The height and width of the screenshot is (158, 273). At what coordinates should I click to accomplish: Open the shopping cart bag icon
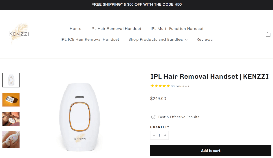tap(268, 34)
